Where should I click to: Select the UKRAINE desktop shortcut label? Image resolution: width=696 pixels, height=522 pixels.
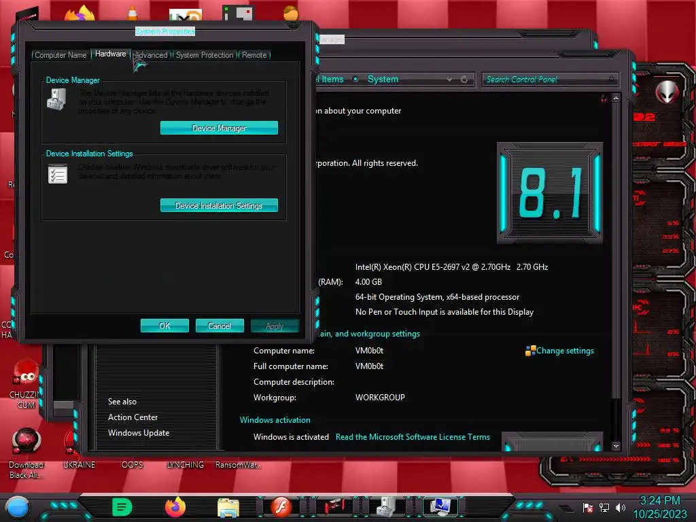(79, 465)
